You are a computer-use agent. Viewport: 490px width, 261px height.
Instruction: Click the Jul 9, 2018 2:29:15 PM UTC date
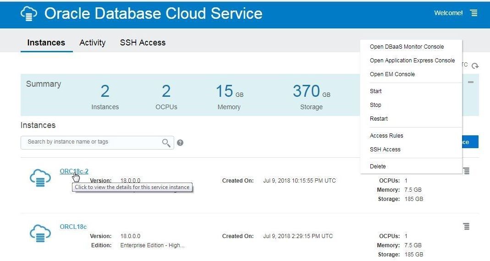pyautogui.click(x=298, y=236)
